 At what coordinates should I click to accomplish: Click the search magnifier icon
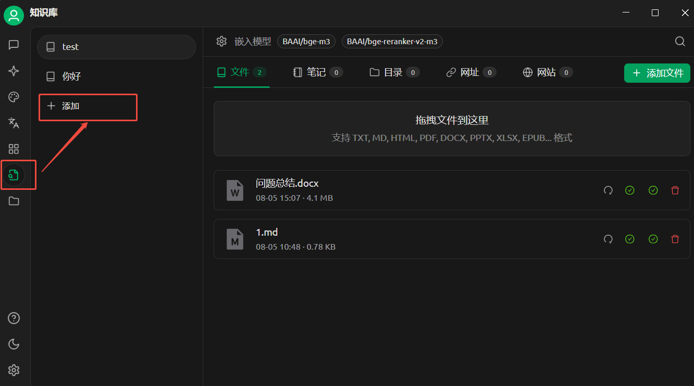tap(680, 41)
